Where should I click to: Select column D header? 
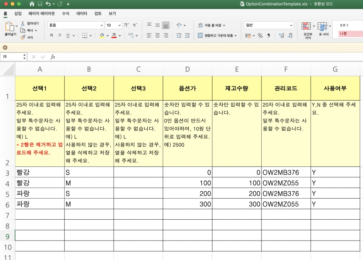tap(188, 69)
